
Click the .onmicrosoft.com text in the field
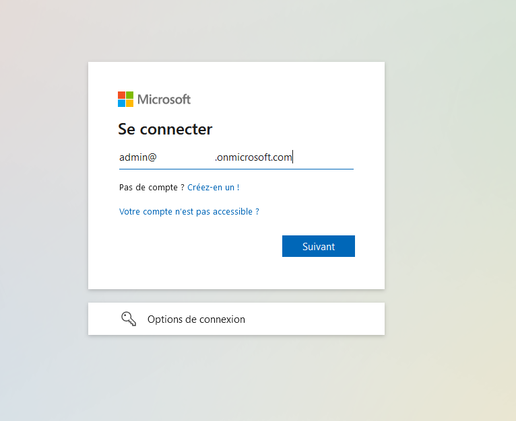pos(253,157)
